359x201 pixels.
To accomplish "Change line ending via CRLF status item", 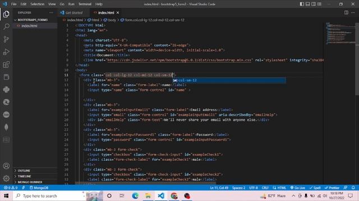I will click(265, 188).
